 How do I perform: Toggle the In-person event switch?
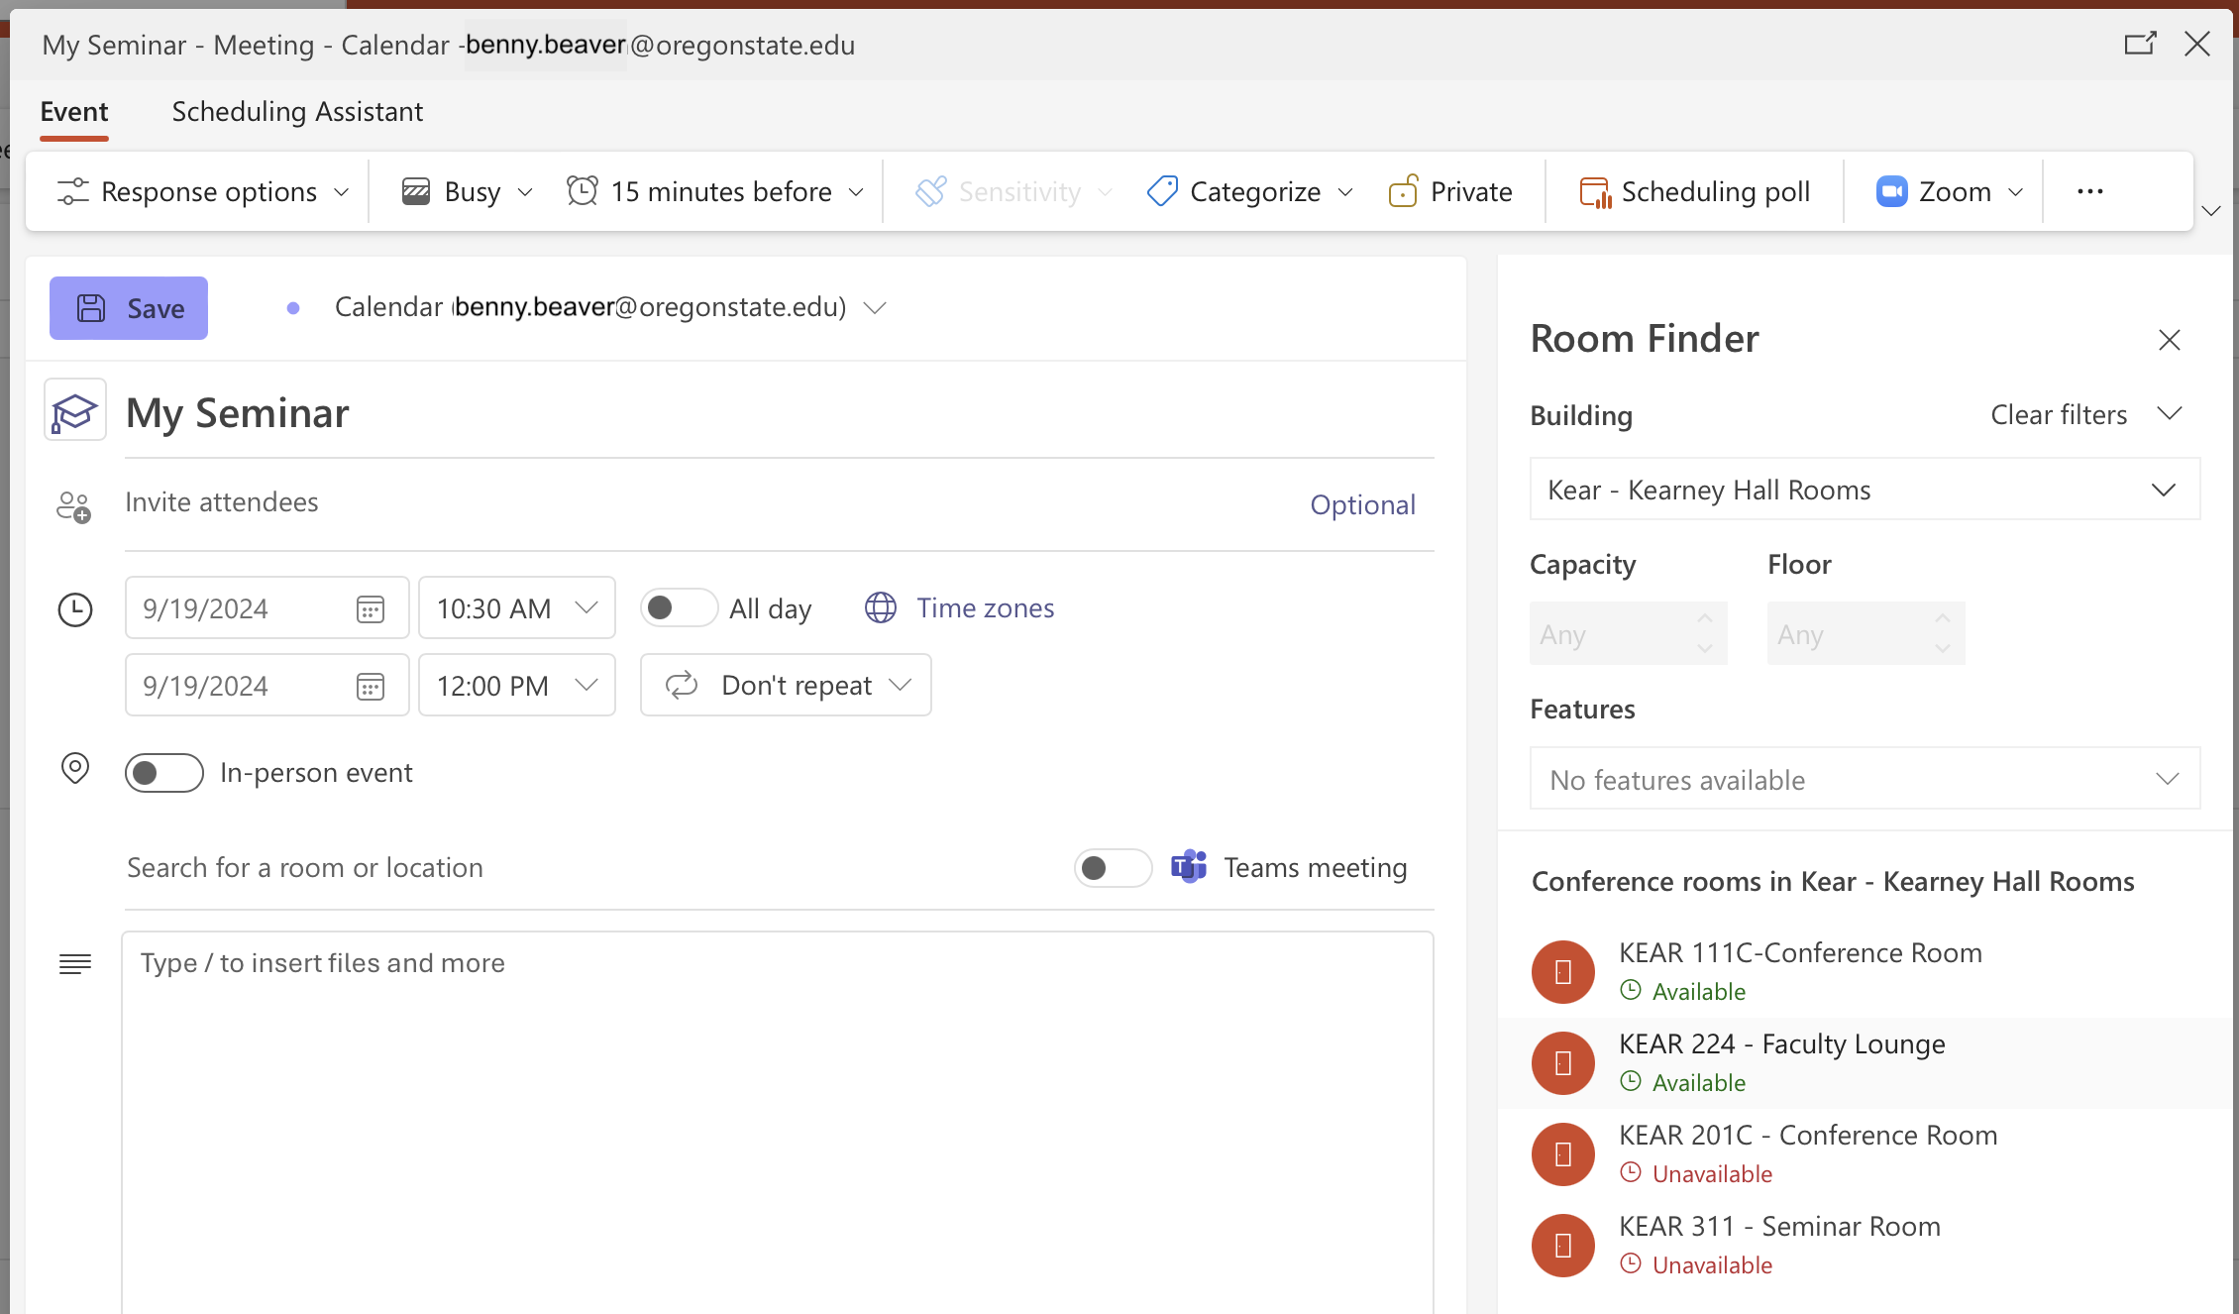coord(164,773)
